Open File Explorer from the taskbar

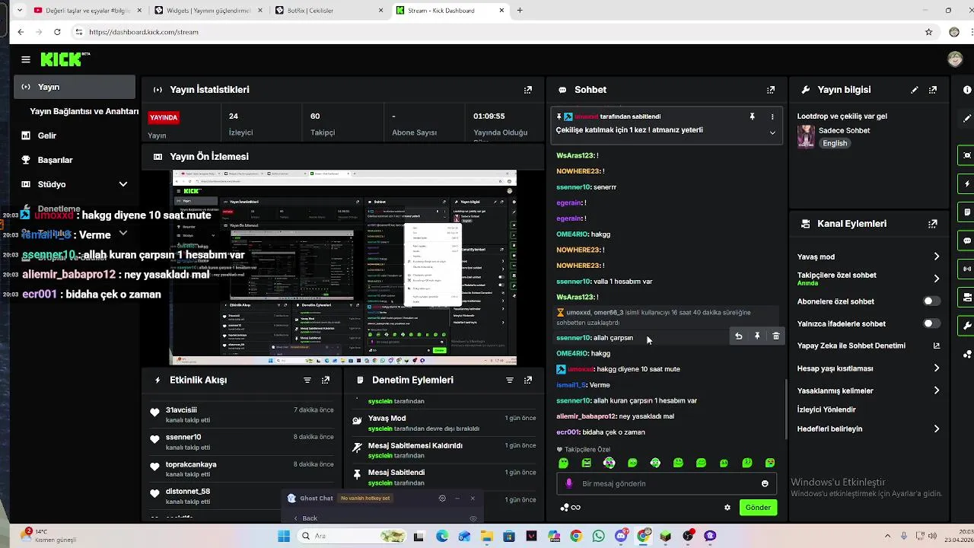[x=486, y=536]
